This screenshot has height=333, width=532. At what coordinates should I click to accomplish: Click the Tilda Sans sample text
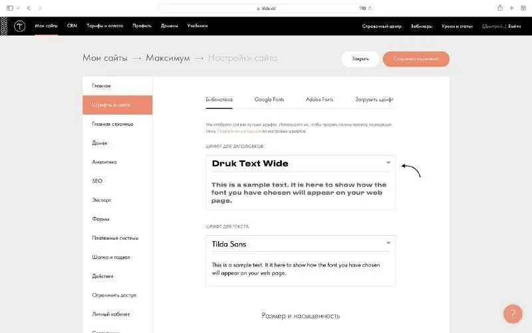tap(296, 269)
